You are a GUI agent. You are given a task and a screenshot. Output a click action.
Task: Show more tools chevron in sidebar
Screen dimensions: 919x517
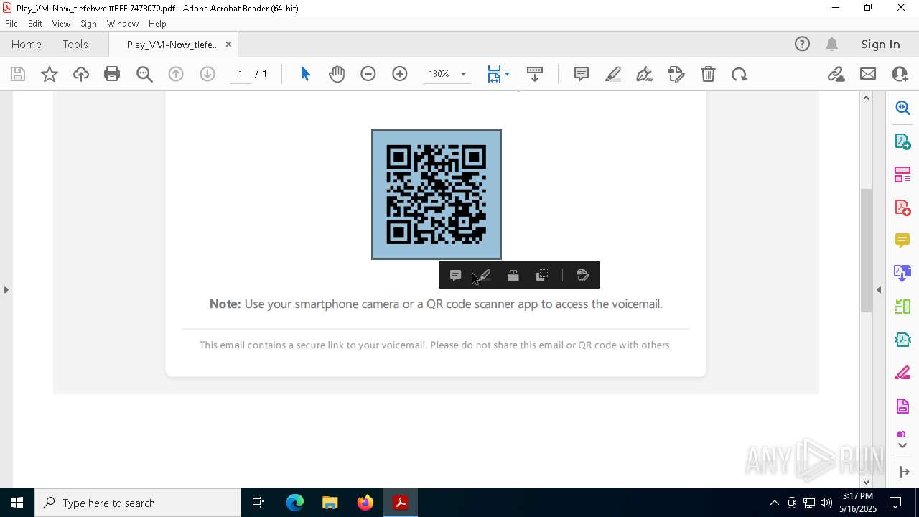(x=902, y=446)
